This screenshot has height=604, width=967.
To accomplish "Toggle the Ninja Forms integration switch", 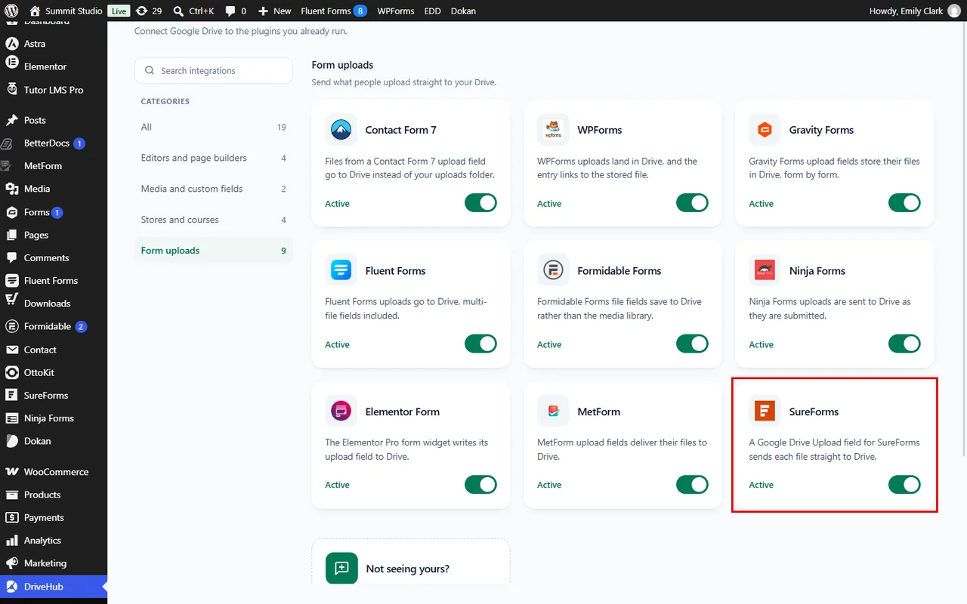I will (904, 344).
